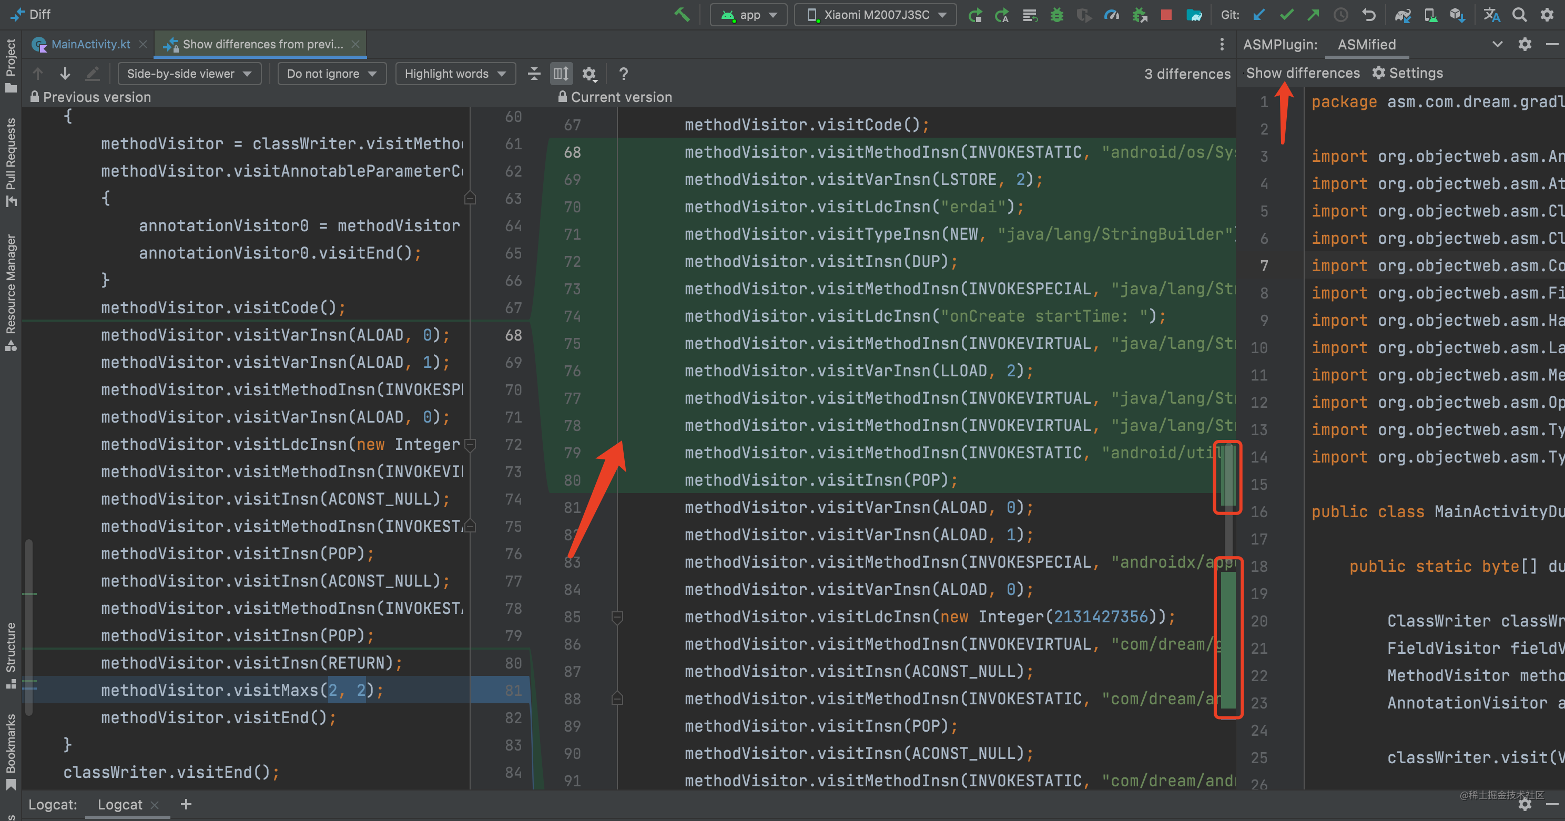Select the ASMified tab in ASMPlugin

(x=1366, y=44)
